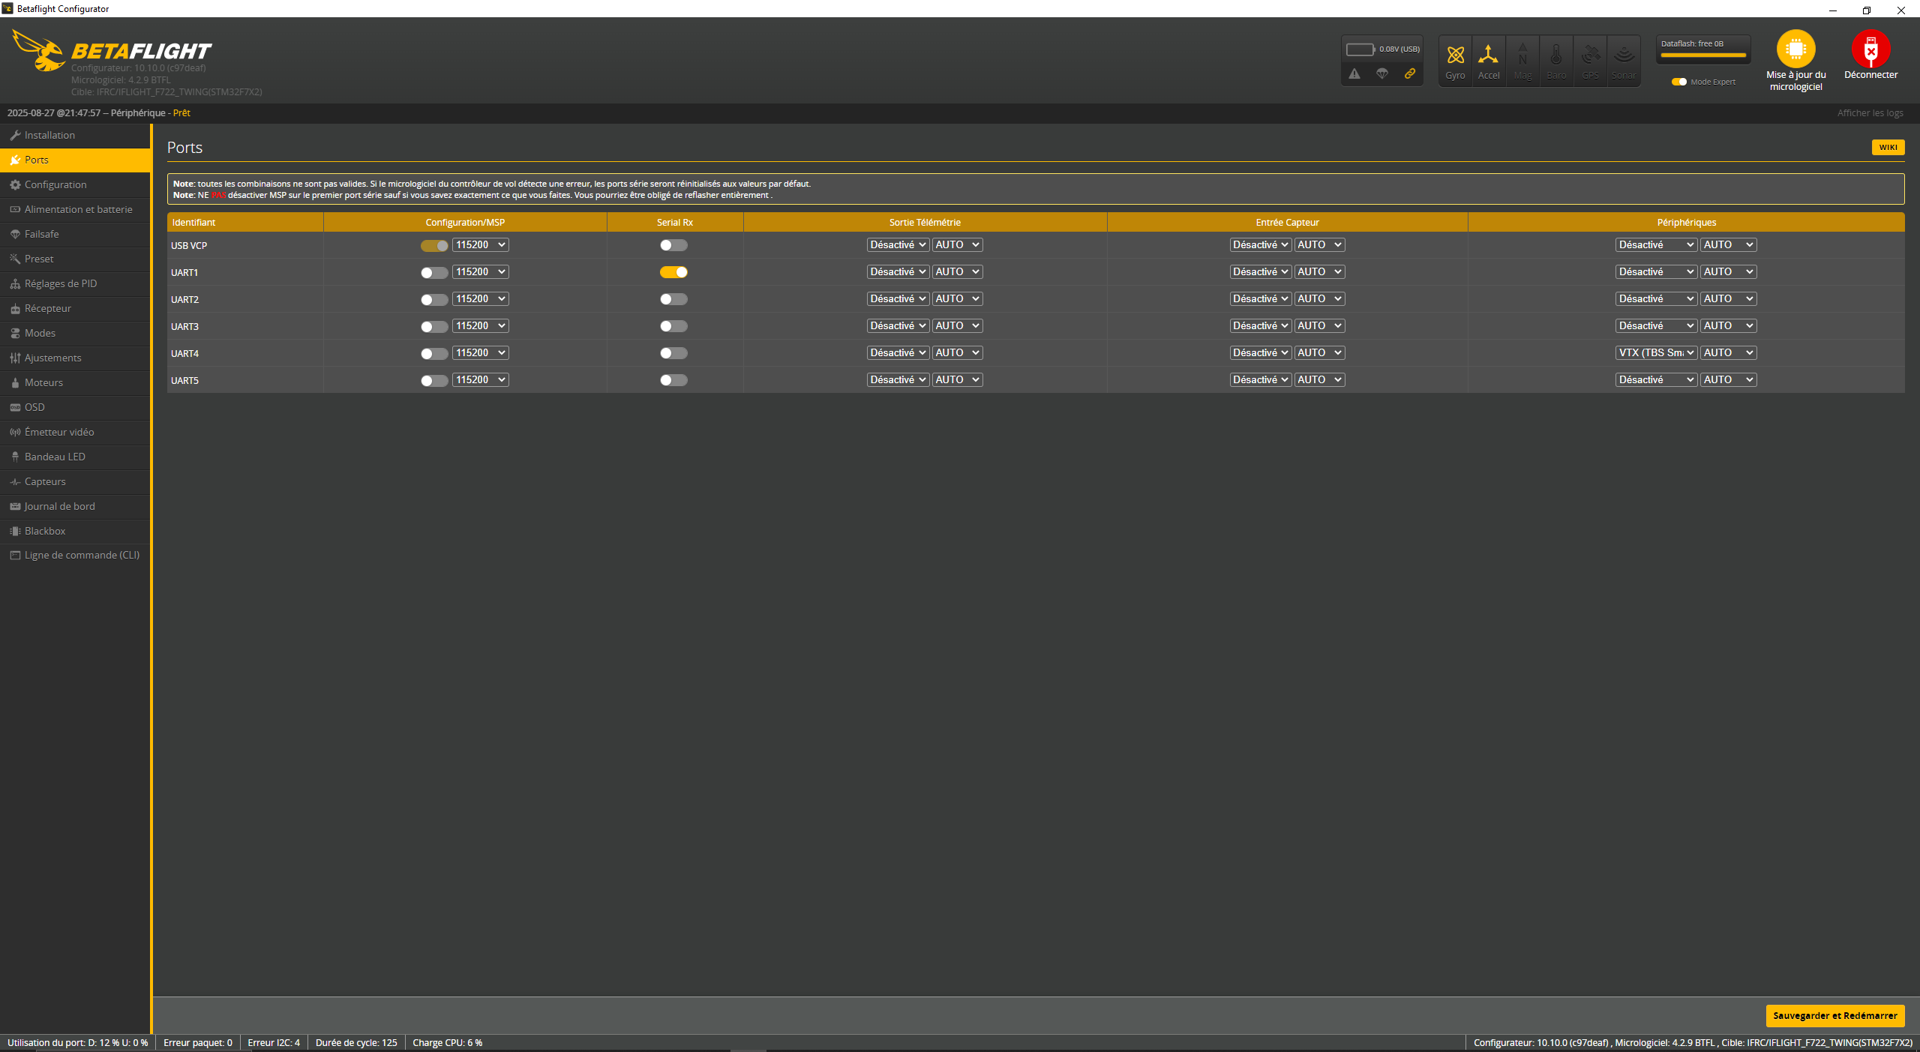
Task: Toggle Mode Expert switch
Action: 1679,82
